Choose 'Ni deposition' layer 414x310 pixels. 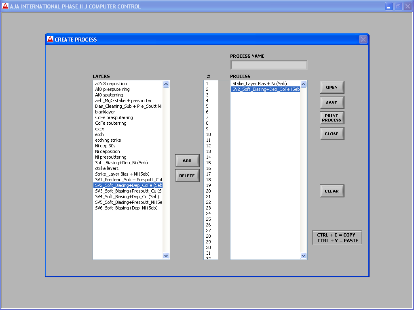(108, 151)
